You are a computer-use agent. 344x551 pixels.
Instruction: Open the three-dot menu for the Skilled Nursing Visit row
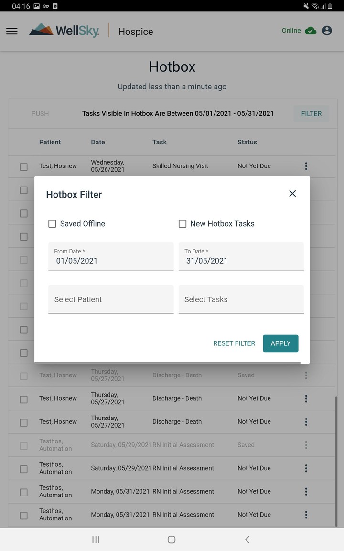306,166
